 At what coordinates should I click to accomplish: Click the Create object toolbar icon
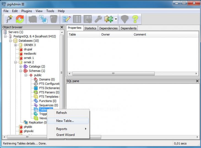(43, 19)
